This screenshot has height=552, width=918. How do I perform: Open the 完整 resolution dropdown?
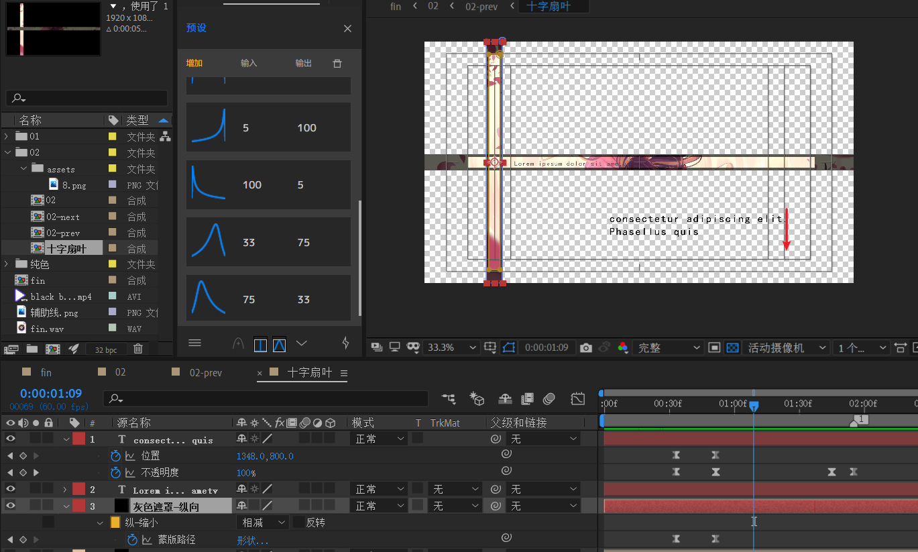point(667,347)
